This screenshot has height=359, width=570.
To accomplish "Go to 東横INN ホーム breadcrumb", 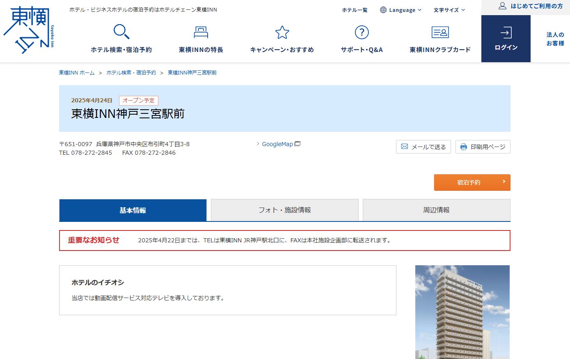I will [x=77, y=72].
